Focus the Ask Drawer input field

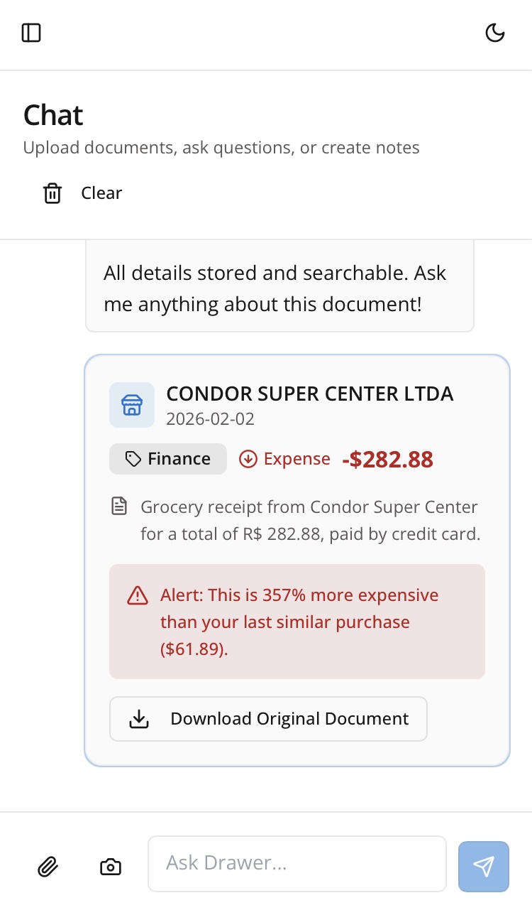coord(297,863)
